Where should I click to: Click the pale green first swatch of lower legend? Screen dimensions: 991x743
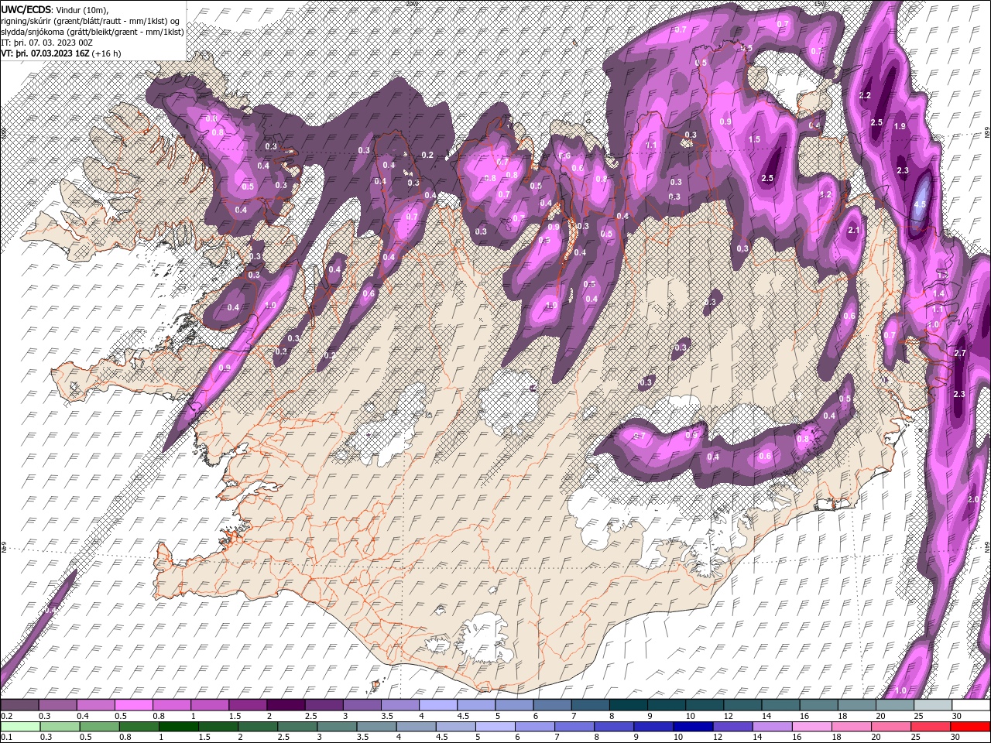20,727
